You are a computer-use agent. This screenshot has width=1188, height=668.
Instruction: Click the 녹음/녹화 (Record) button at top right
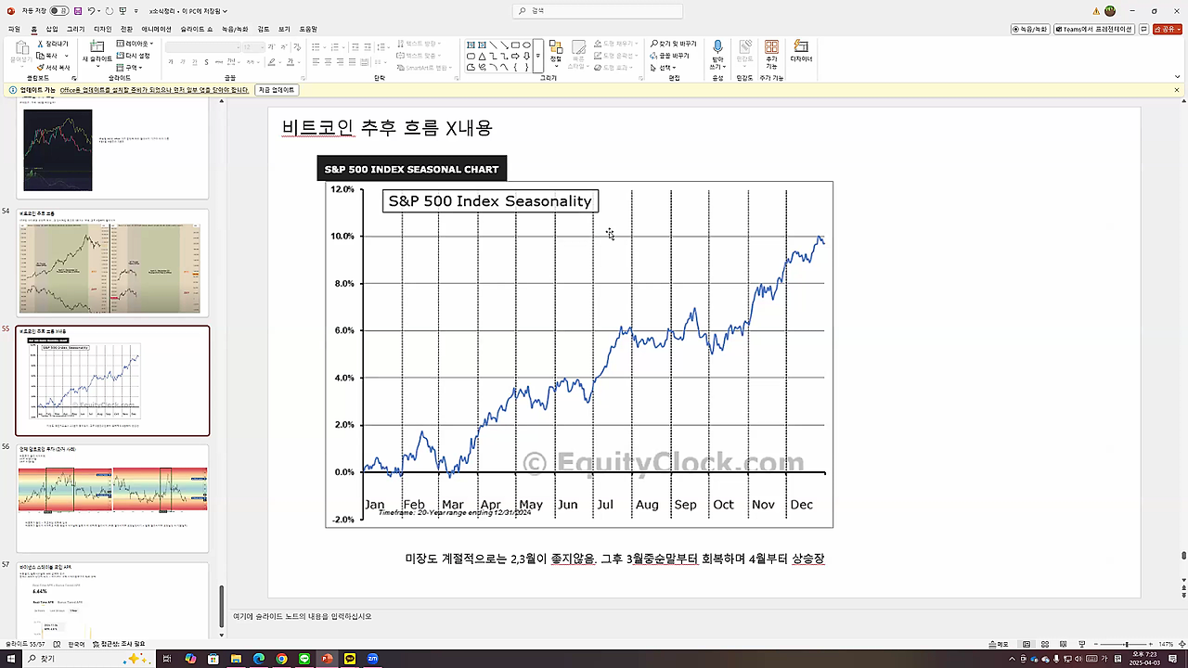1030,29
